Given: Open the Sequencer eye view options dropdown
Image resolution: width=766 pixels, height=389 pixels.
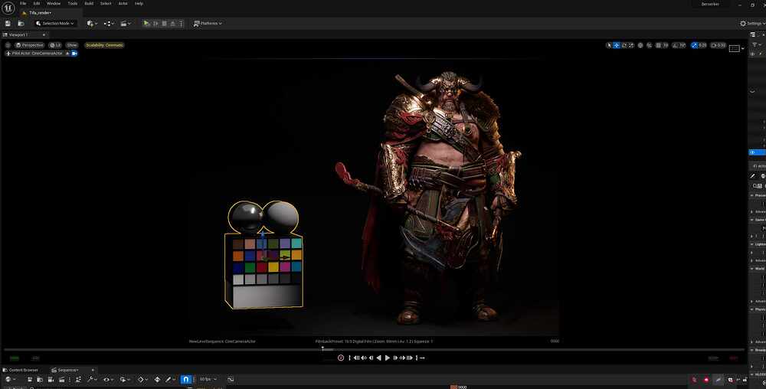Looking at the screenshot, I should coord(109,379).
